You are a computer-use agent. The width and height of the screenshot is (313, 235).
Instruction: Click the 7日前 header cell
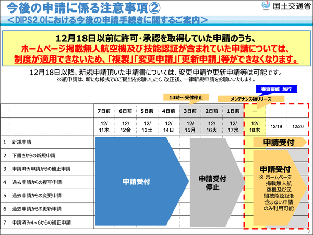point(104,111)
